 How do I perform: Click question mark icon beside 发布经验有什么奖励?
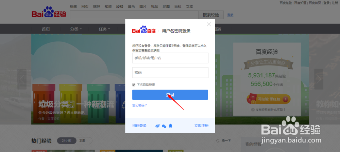pos(253,110)
